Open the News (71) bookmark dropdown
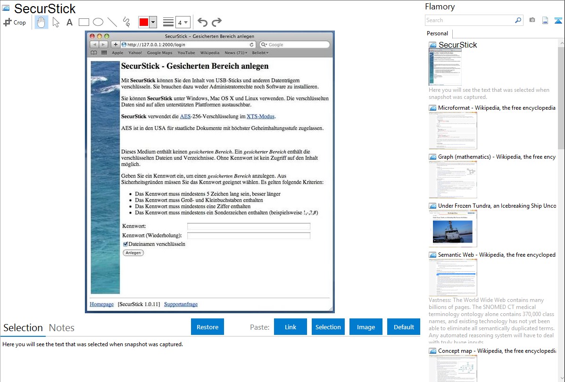This screenshot has height=382, width=565. [x=236, y=53]
